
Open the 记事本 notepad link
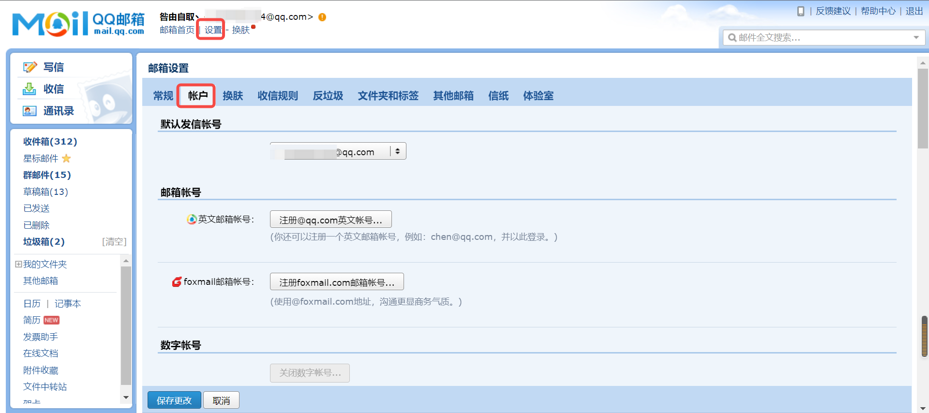tap(68, 303)
